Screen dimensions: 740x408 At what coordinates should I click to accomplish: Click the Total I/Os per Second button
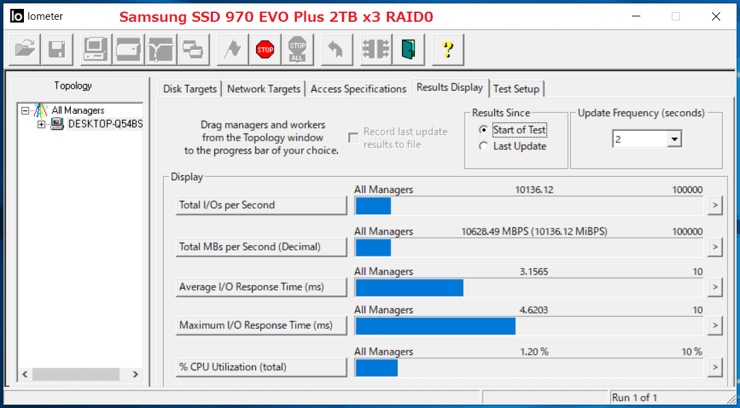coord(261,205)
